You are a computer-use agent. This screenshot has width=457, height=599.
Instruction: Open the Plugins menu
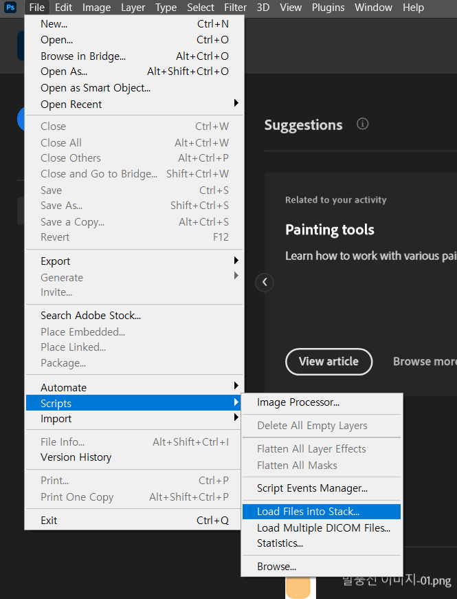[x=328, y=8]
